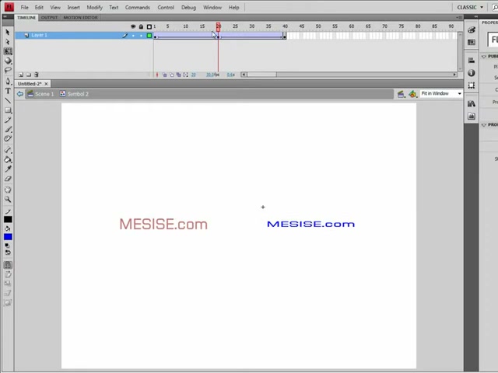This screenshot has width=498, height=373.
Task: Open the Insert menu
Action: (73, 7)
